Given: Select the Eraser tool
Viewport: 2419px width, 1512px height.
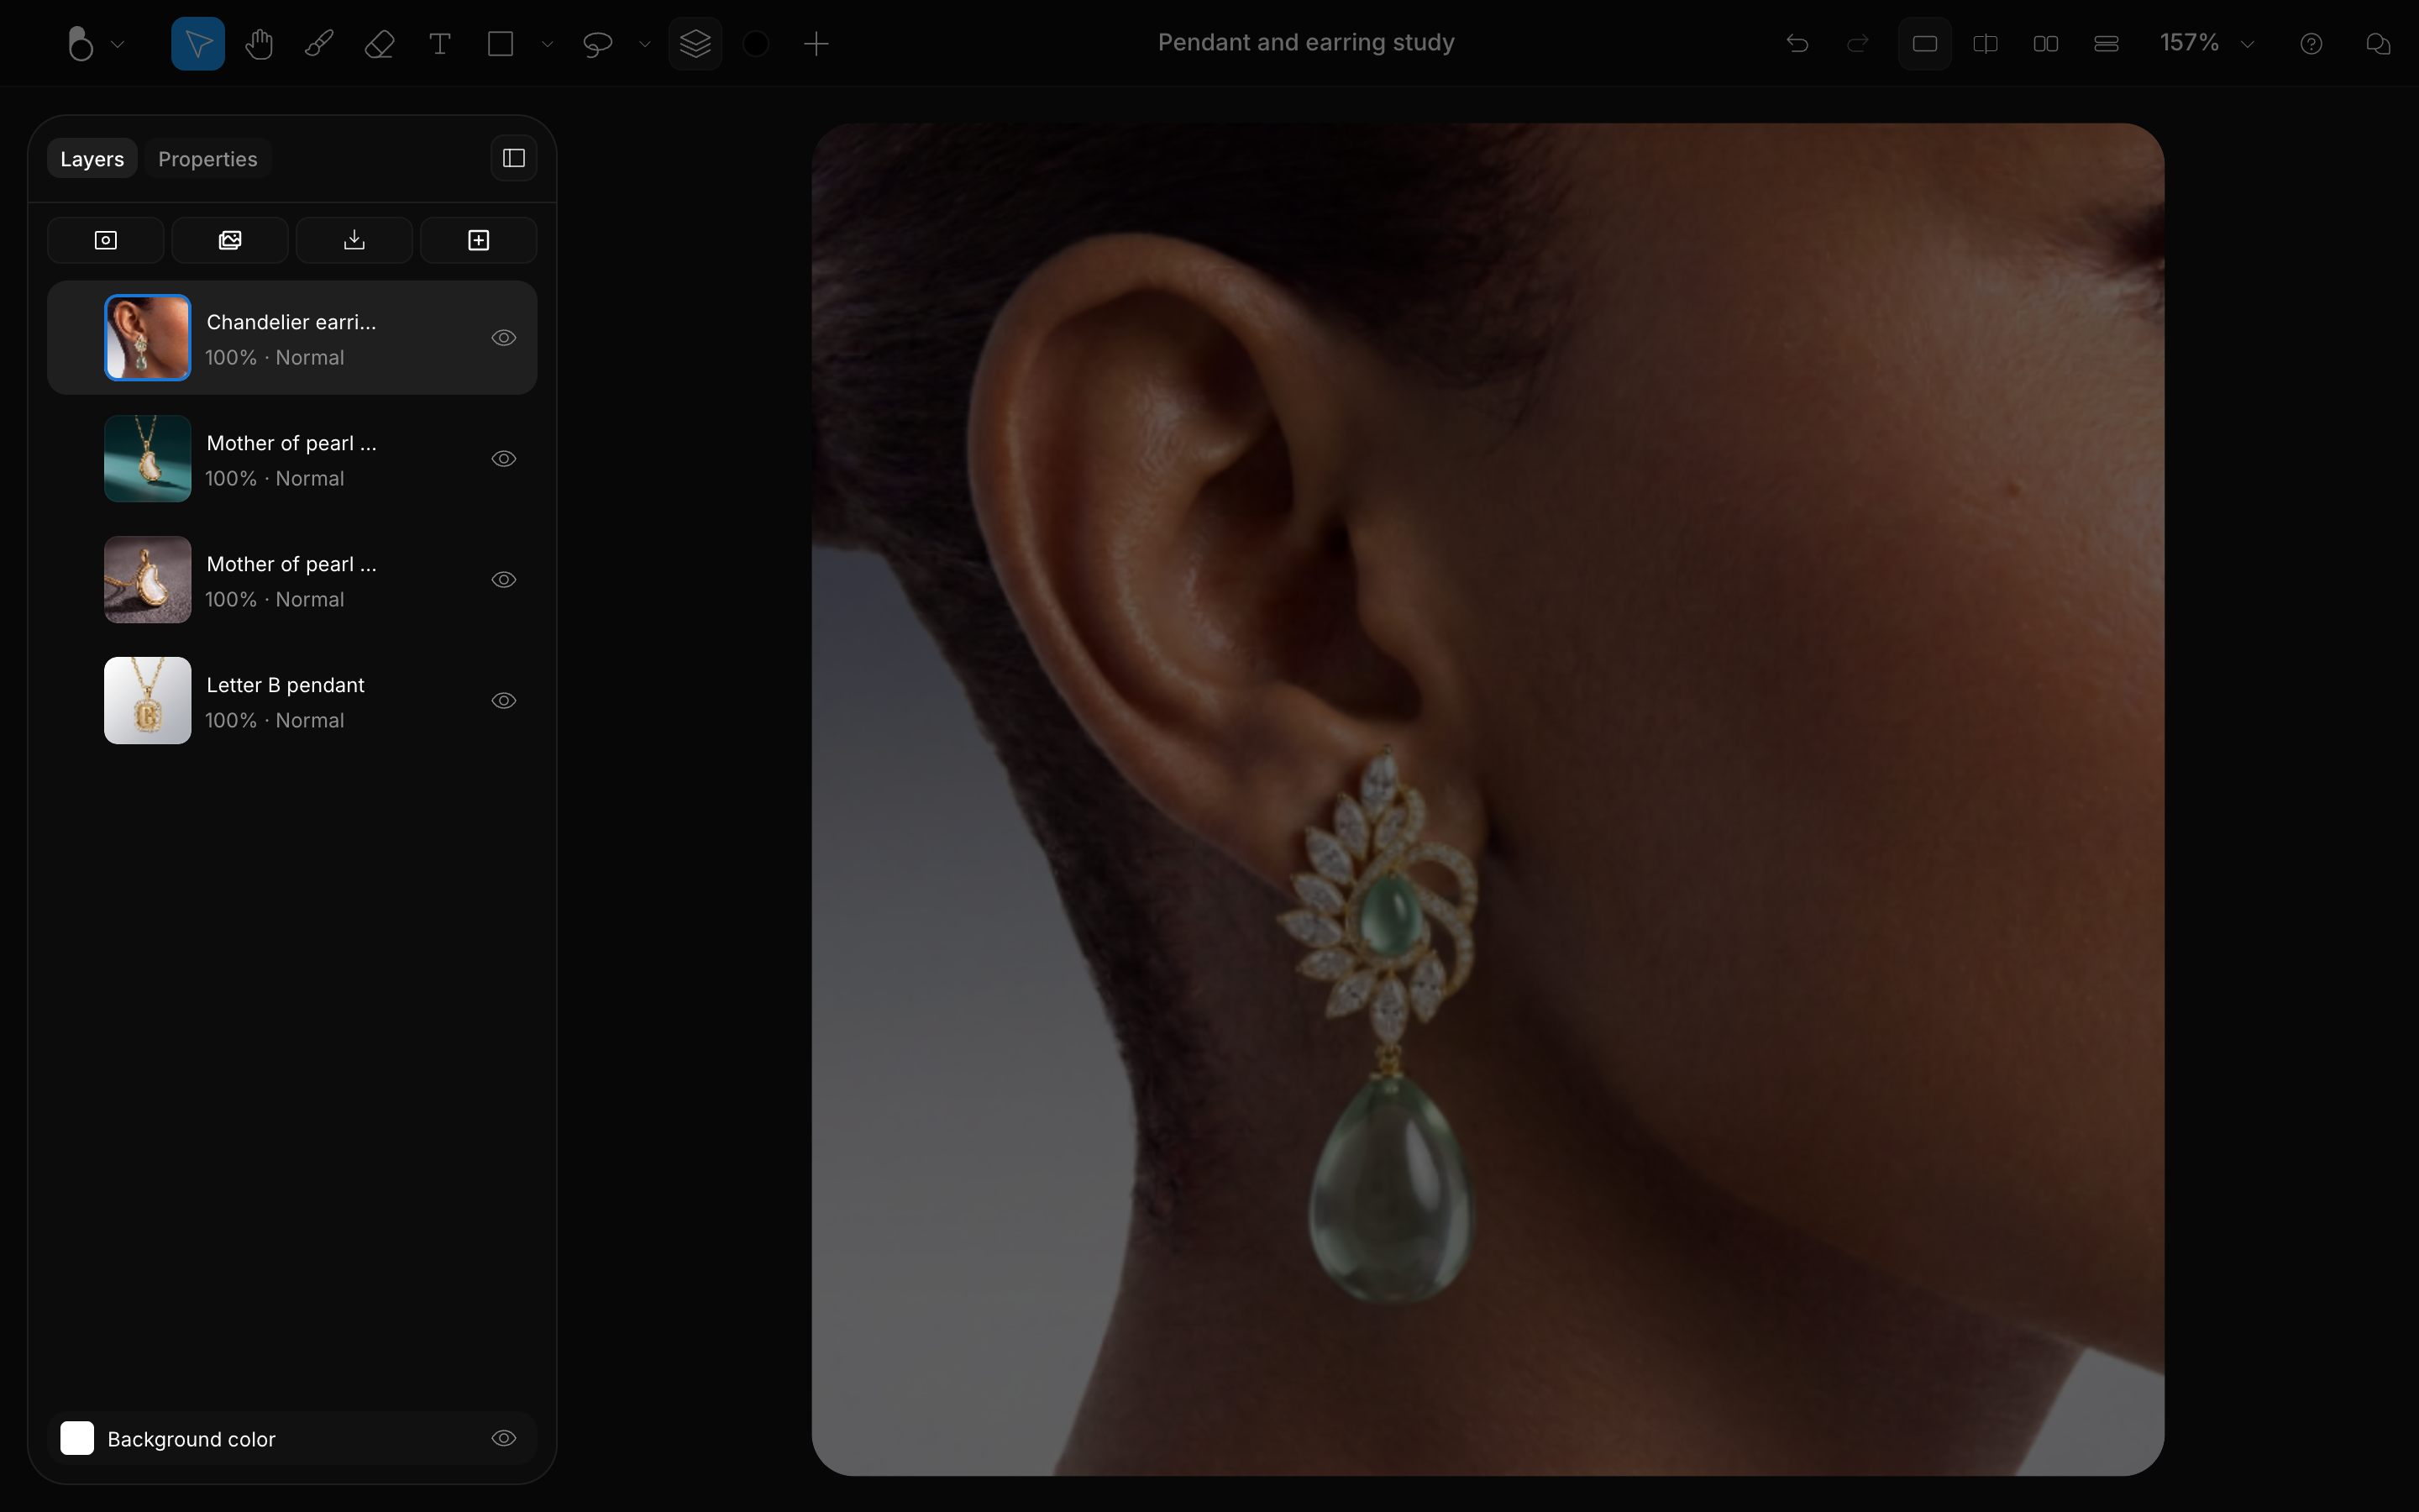Looking at the screenshot, I should pos(380,44).
